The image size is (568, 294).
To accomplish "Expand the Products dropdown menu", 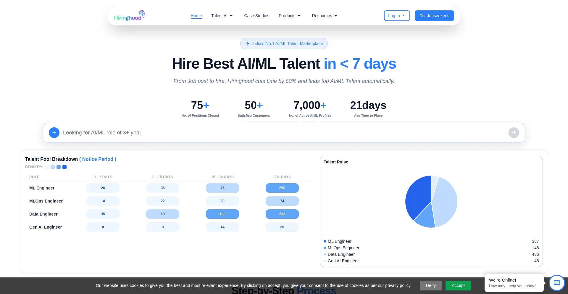I will pos(290,16).
